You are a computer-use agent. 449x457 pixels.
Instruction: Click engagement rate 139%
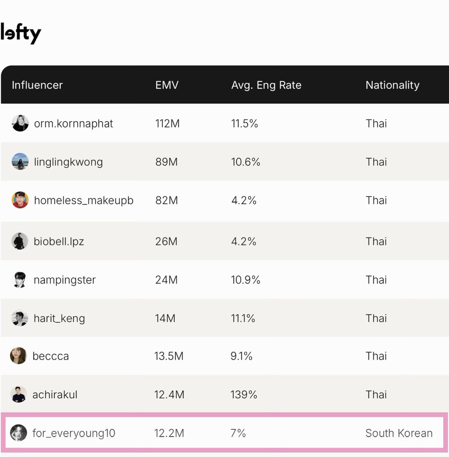(244, 395)
